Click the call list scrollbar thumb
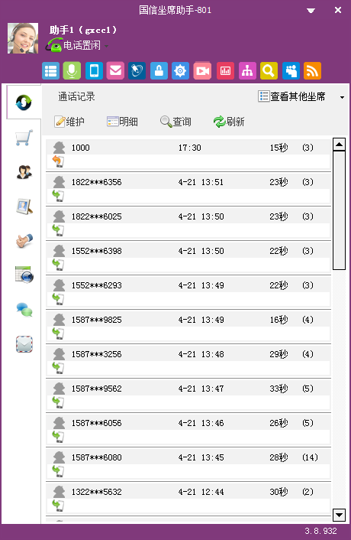351x540 pixels. [339, 210]
